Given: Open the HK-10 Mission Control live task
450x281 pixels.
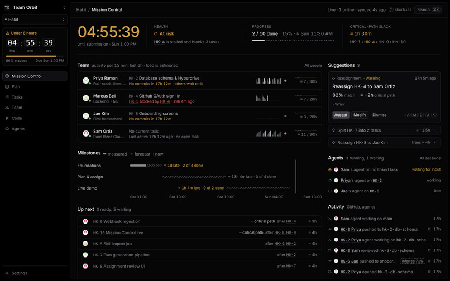Looking at the screenshot, I should [x=199, y=232].
